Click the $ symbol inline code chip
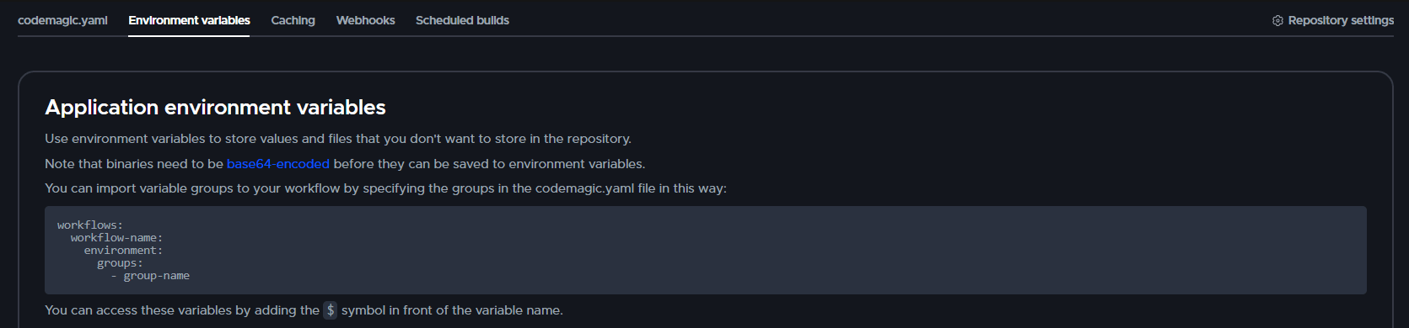 [x=331, y=310]
